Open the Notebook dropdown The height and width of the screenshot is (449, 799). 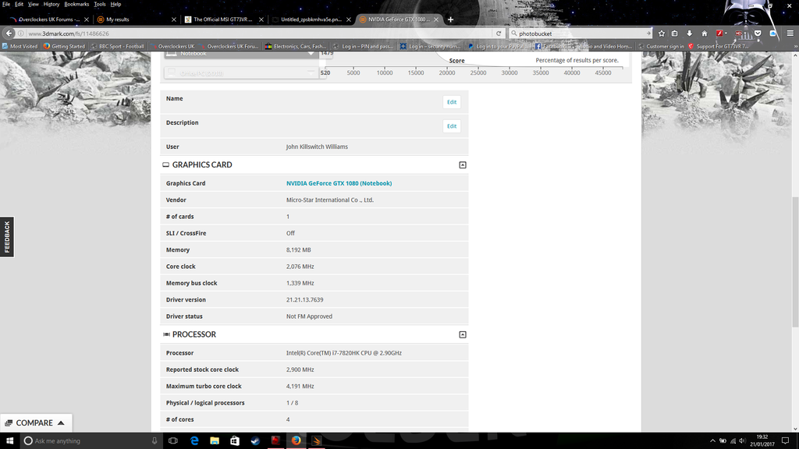tap(242, 54)
